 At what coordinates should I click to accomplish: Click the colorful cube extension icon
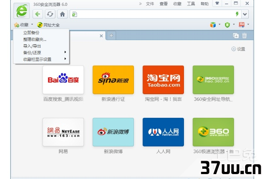point(213,25)
